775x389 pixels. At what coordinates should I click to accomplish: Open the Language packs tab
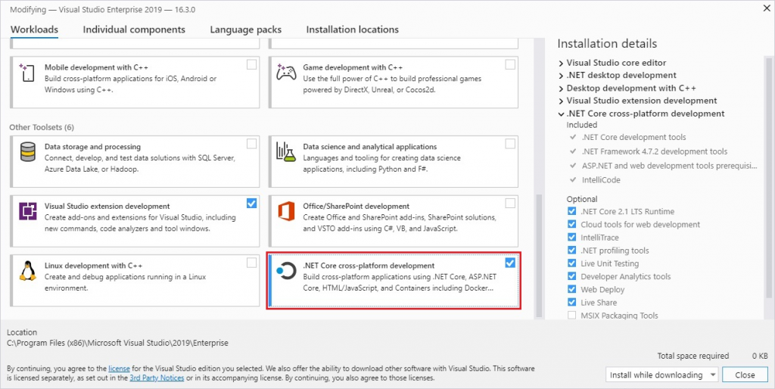coord(246,30)
